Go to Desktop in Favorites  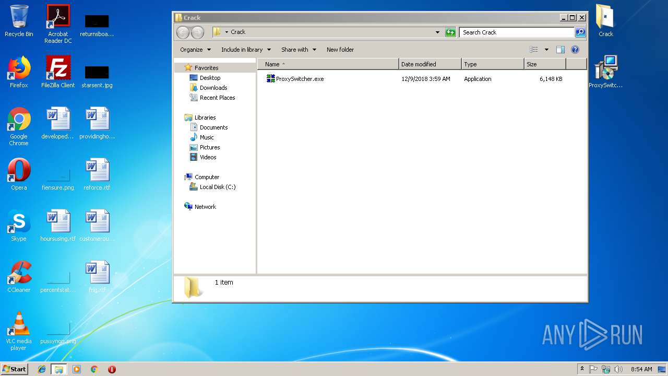[210, 78]
